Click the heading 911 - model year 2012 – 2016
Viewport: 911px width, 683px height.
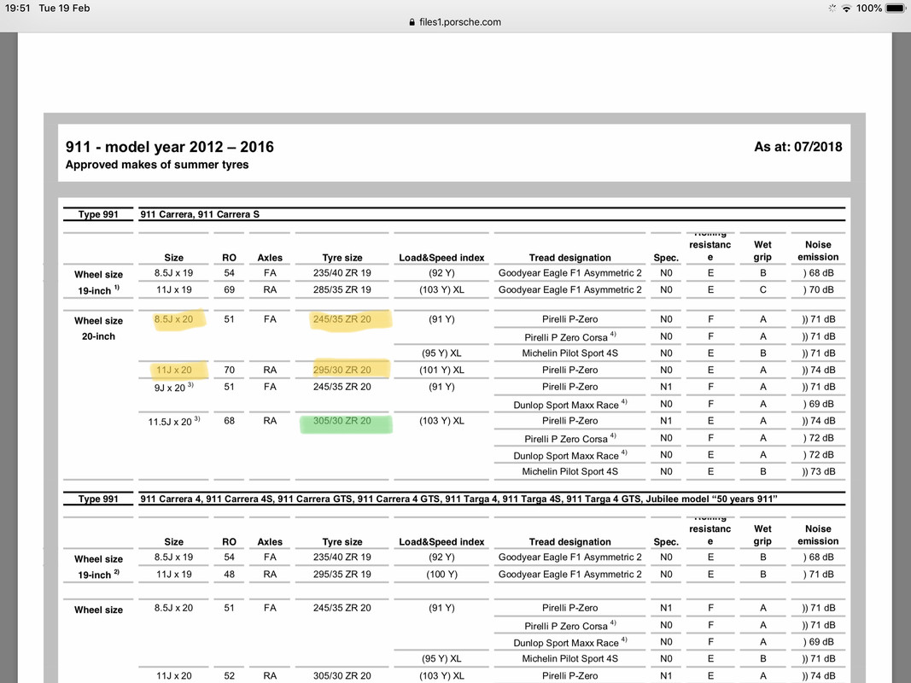click(169, 146)
